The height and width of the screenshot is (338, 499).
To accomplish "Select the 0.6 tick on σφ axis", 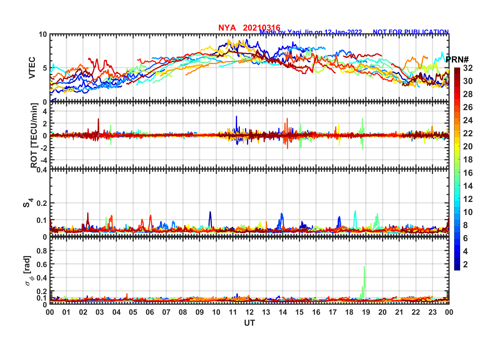I will (42, 264).
